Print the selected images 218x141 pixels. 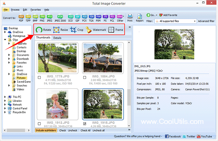pos(130,18)
